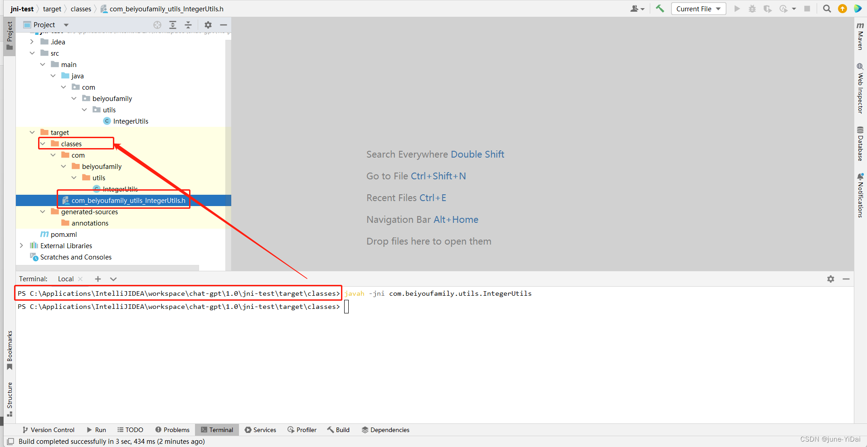This screenshot has height=447, width=867.
Task: Add a new terminal session with plus
Action: (98, 279)
